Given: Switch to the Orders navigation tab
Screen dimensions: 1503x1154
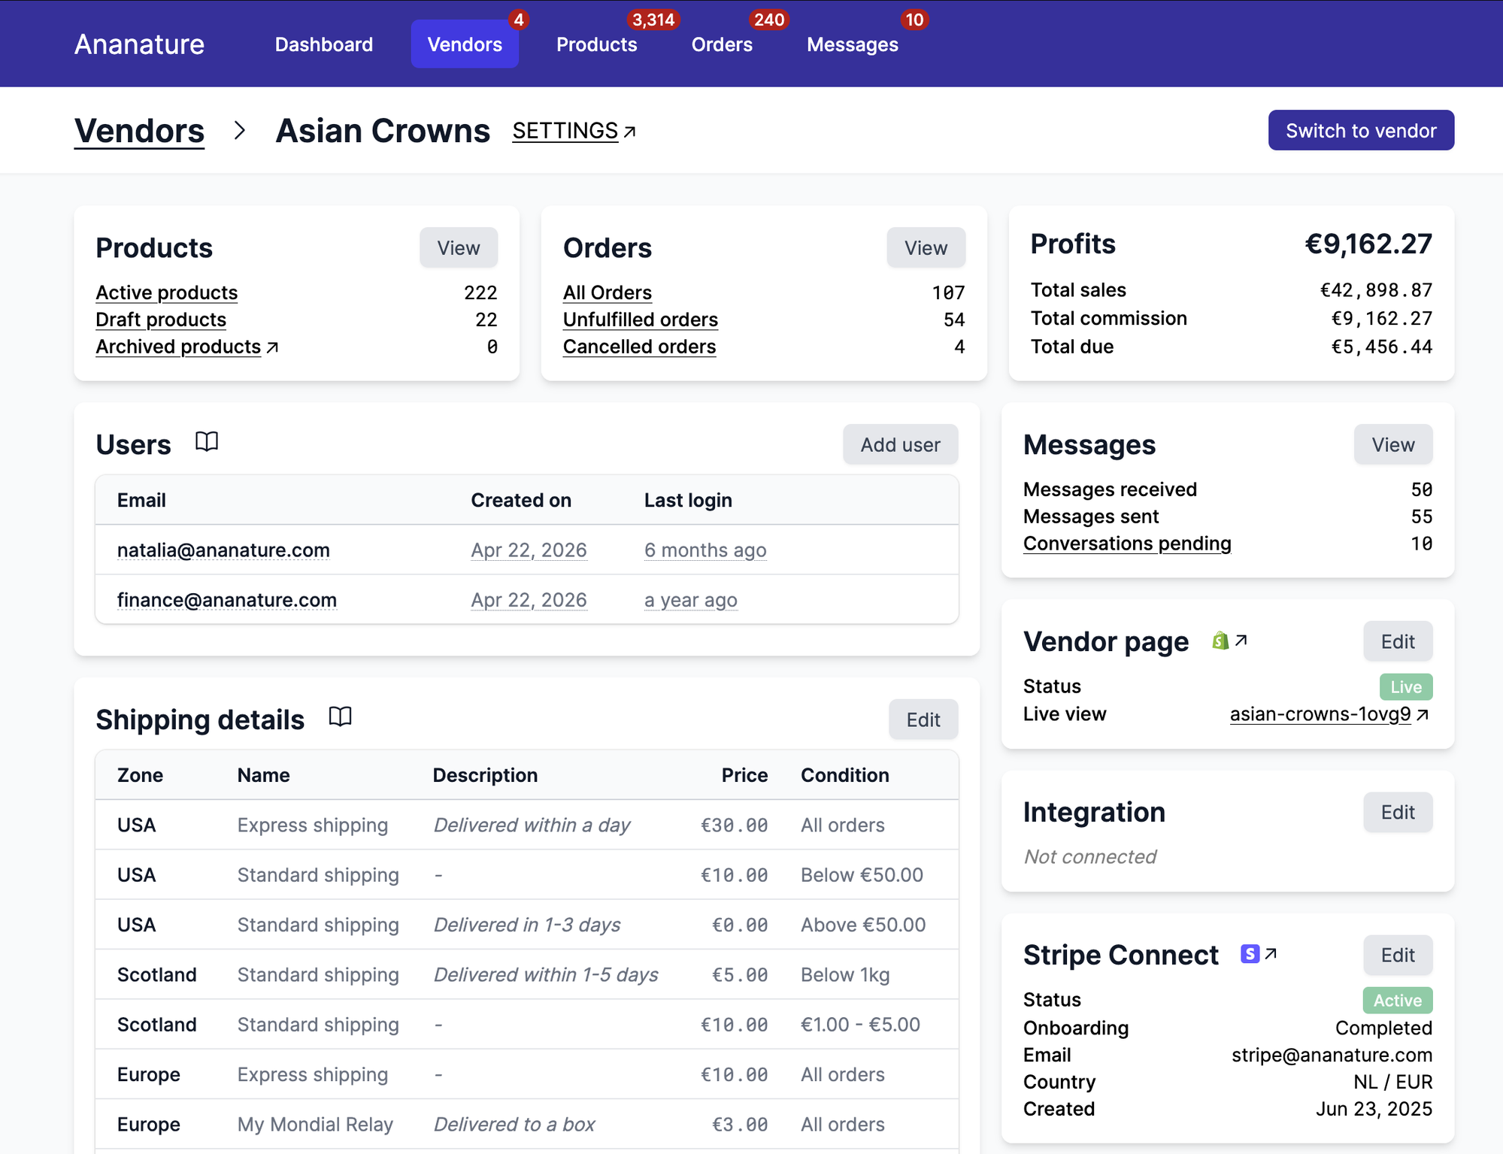Looking at the screenshot, I should (x=721, y=44).
